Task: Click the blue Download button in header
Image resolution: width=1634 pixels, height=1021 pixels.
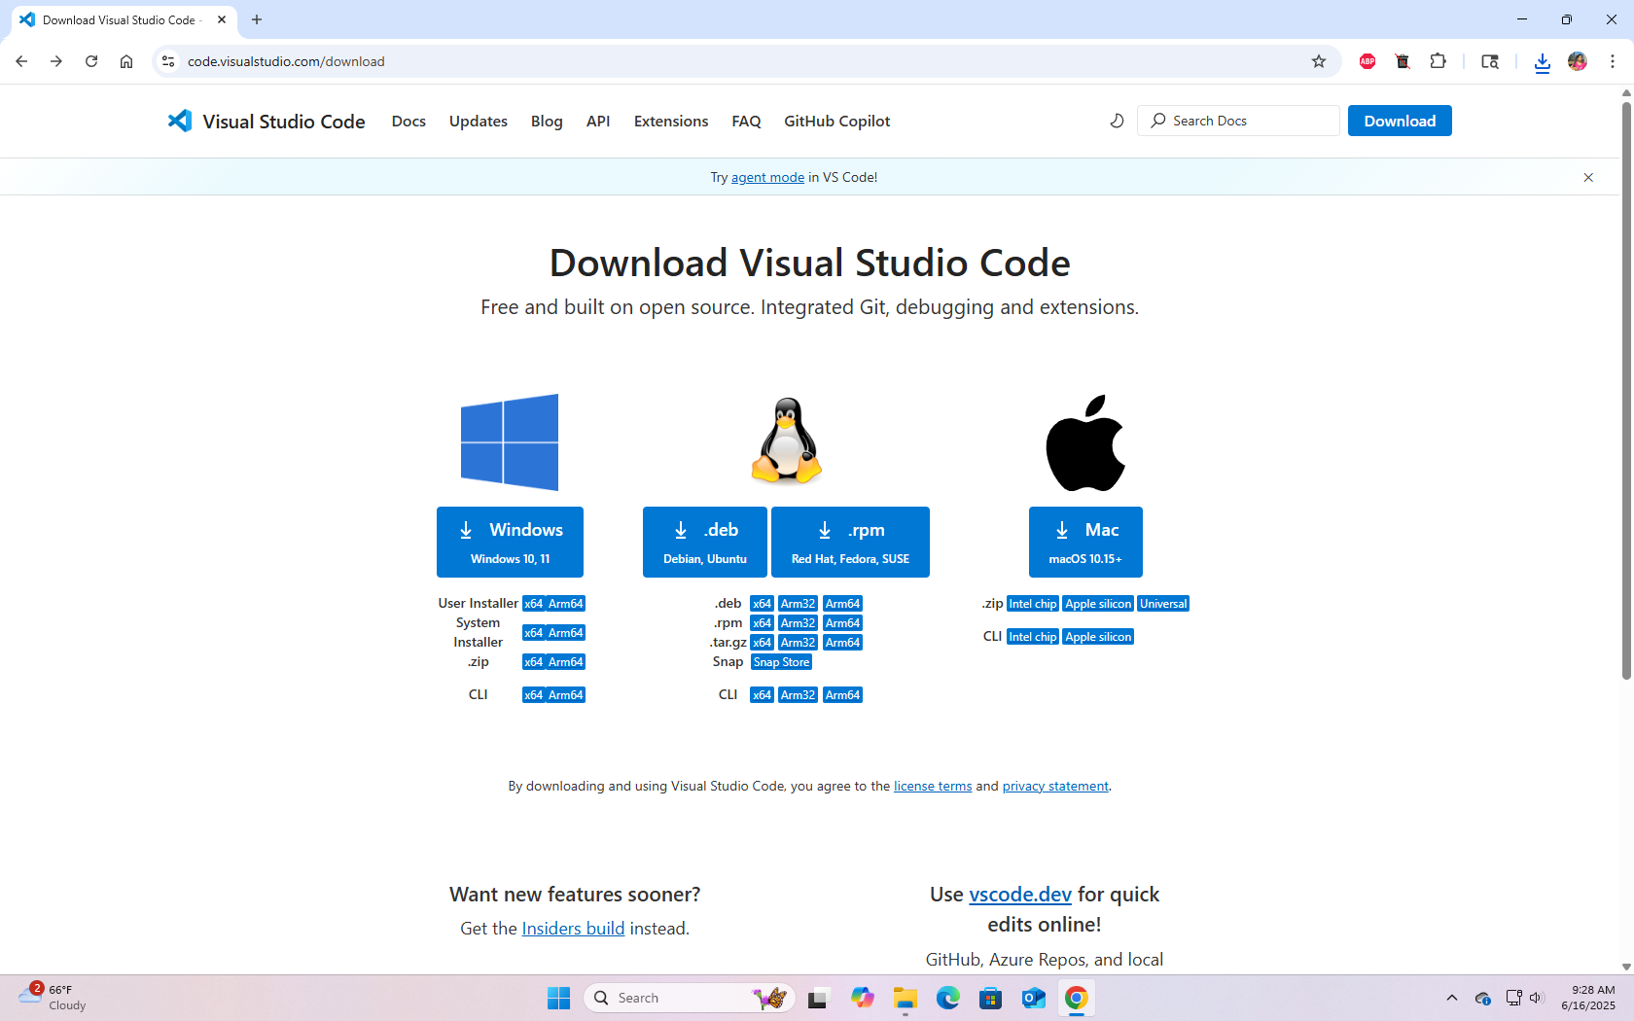Action: point(1400,121)
